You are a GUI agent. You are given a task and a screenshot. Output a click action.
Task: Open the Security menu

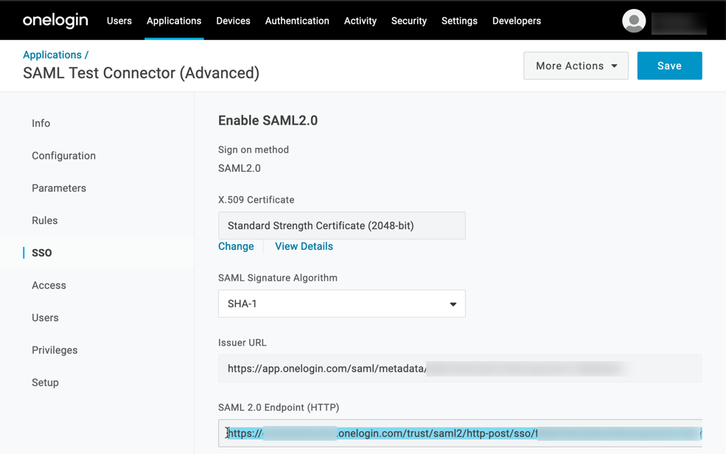pyautogui.click(x=409, y=21)
